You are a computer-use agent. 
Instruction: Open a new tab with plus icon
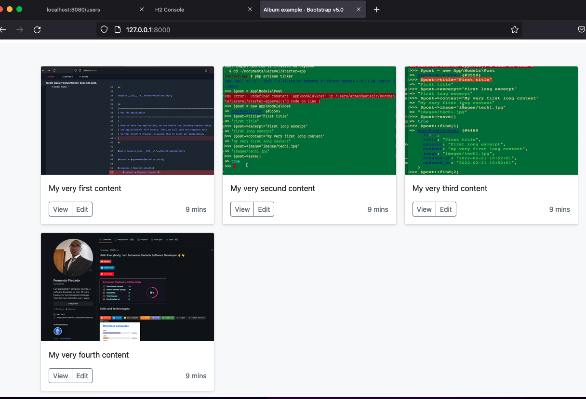pyautogui.click(x=377, y=10)
